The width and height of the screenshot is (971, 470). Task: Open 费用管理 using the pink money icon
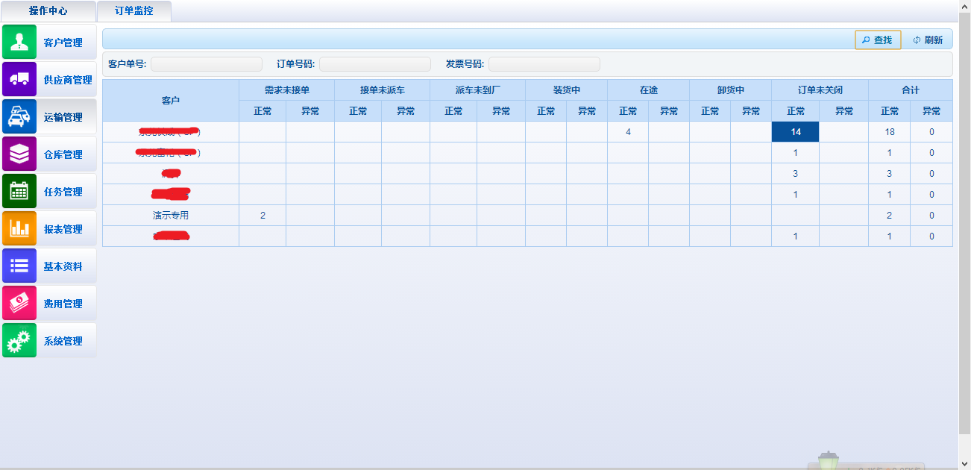pos(19,303)
